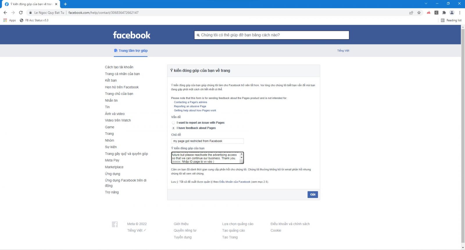Image resolution: width=465 pixels, height=250 pixels.
Task: Open the Reading list
Action: pos(451,20)
